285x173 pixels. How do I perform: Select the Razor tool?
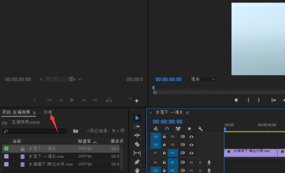click(137, 144)
